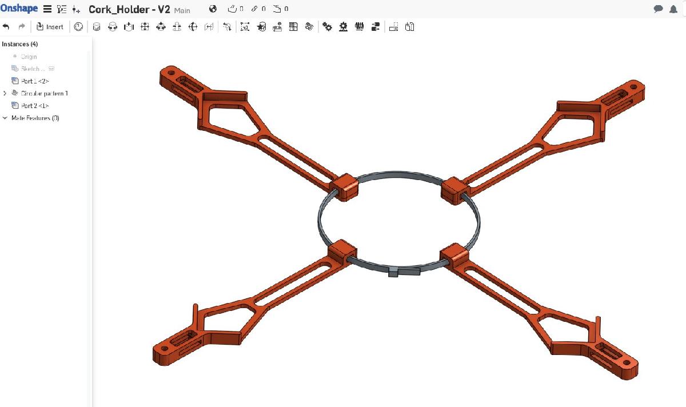Click the Mate Features (0) label

(x=35, y=118)
